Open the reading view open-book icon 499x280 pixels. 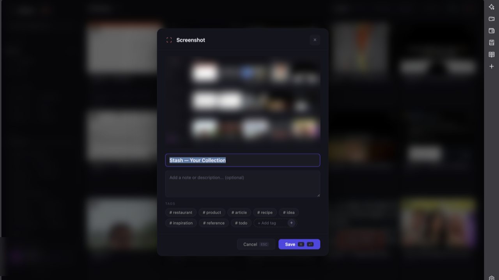tap(492, 55)
